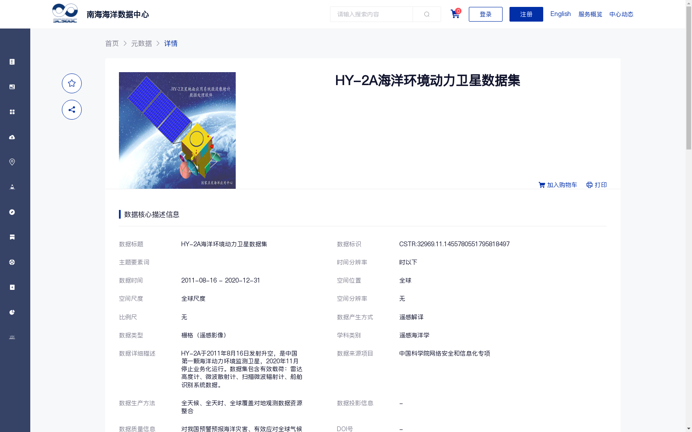Click the date range 2011-08-16 – 2020-12-31
Image resolution: width=692 pixels, height=432 pixels.
coord(221,280)
